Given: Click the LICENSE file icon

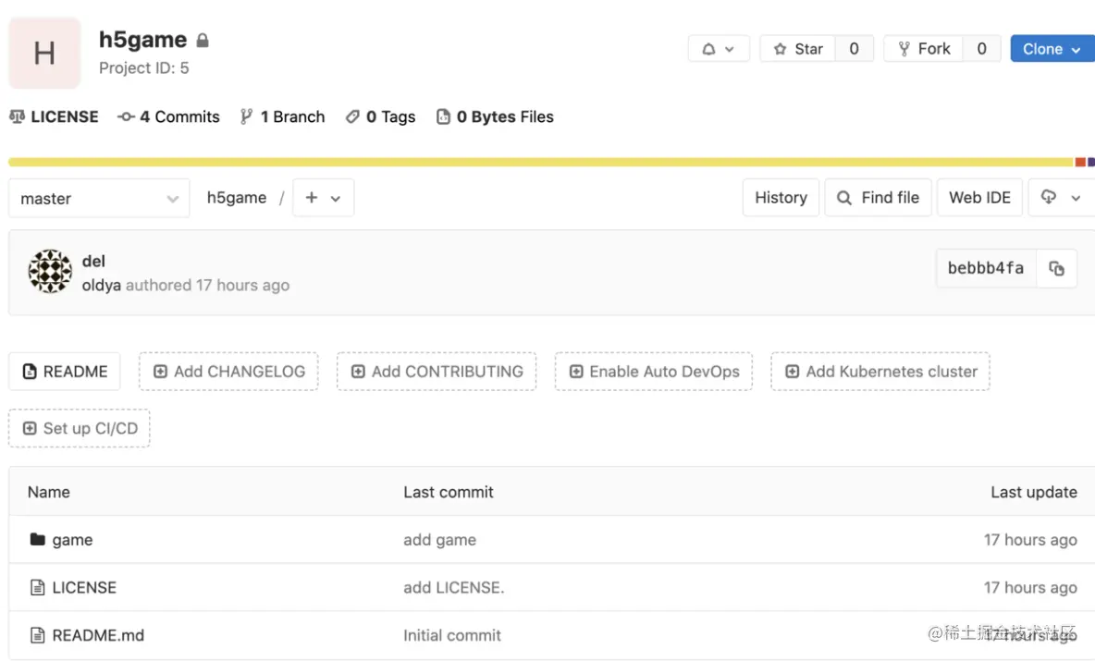Looking at the screenshot, I should coord(38,588).
